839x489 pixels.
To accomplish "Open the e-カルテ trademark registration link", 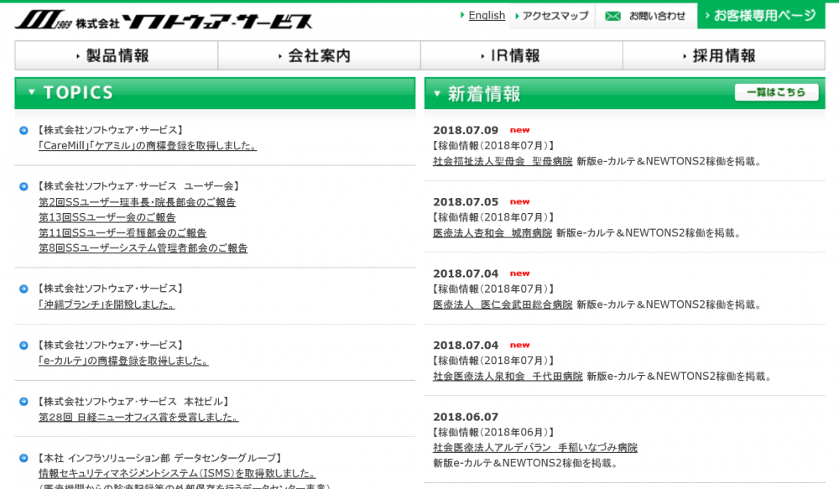I will [123, 362].
